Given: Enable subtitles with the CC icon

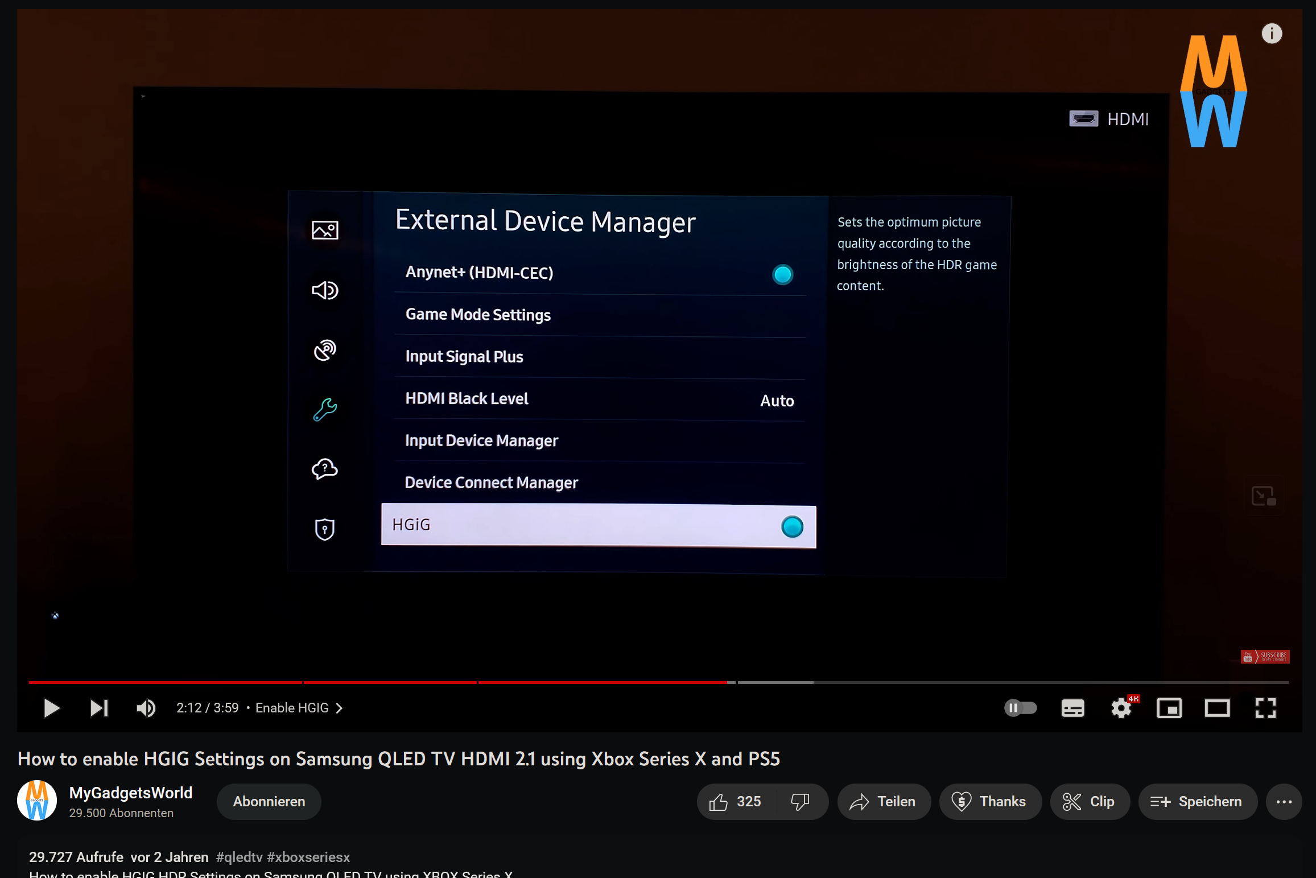Looking at the screenshot, I should (x=1072, y=707).
